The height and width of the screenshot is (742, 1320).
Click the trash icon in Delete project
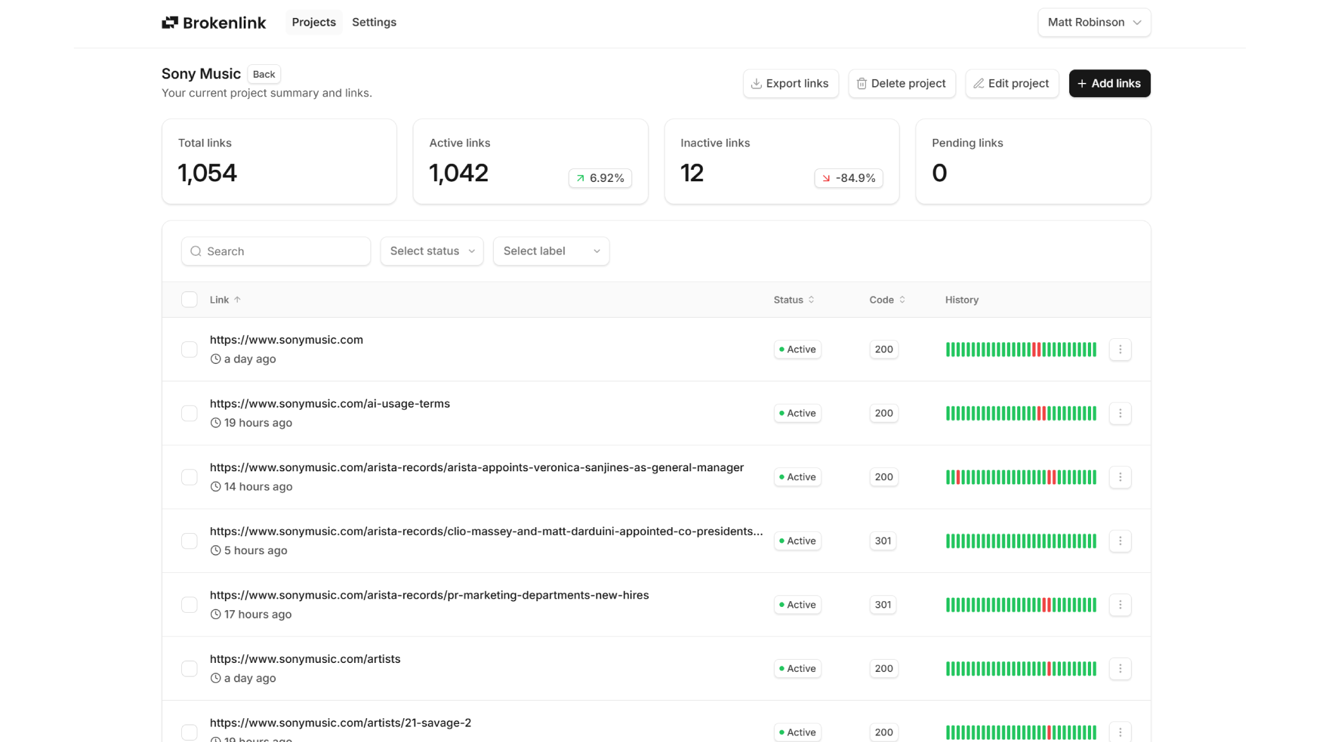tap(862, 84)
